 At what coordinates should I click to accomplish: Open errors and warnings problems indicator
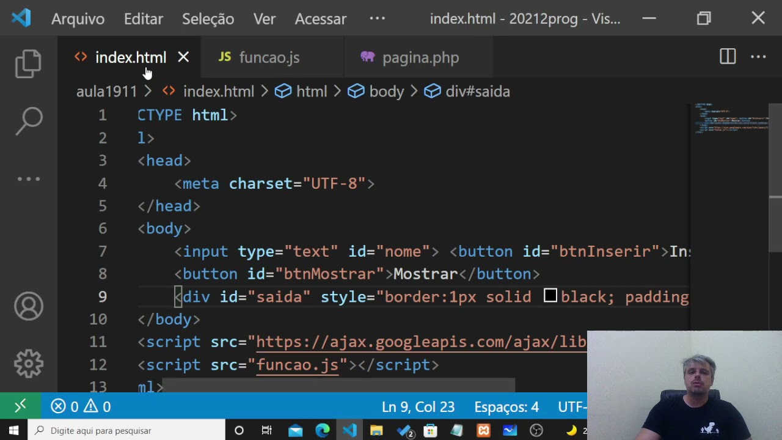tap(81, 406)
